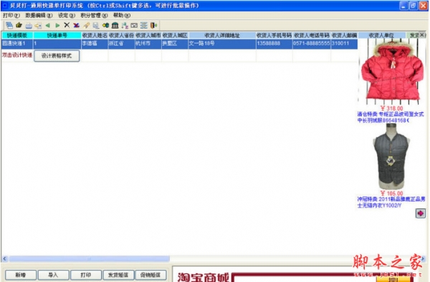430x282 pixels.
Task: Click the 新增 button
Action: click(21, 275)
